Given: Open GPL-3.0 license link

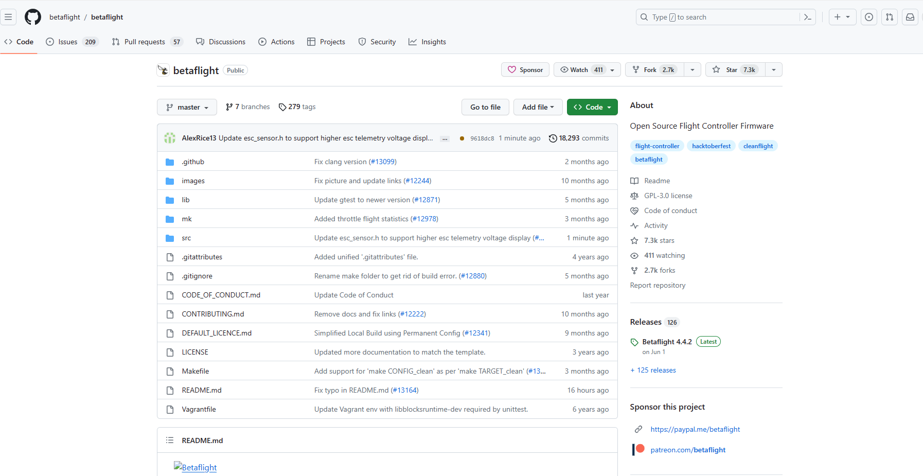Looking at the screenshot, I should point(662,196).
